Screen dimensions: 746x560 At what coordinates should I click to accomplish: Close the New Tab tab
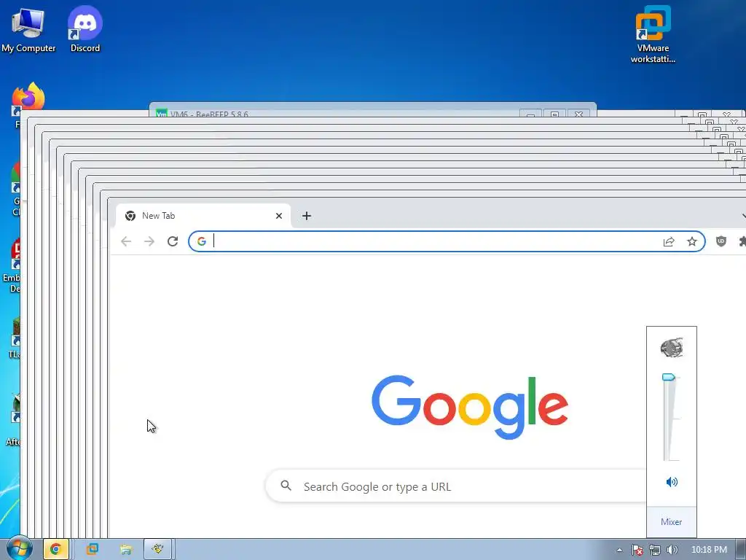point(279,216)
